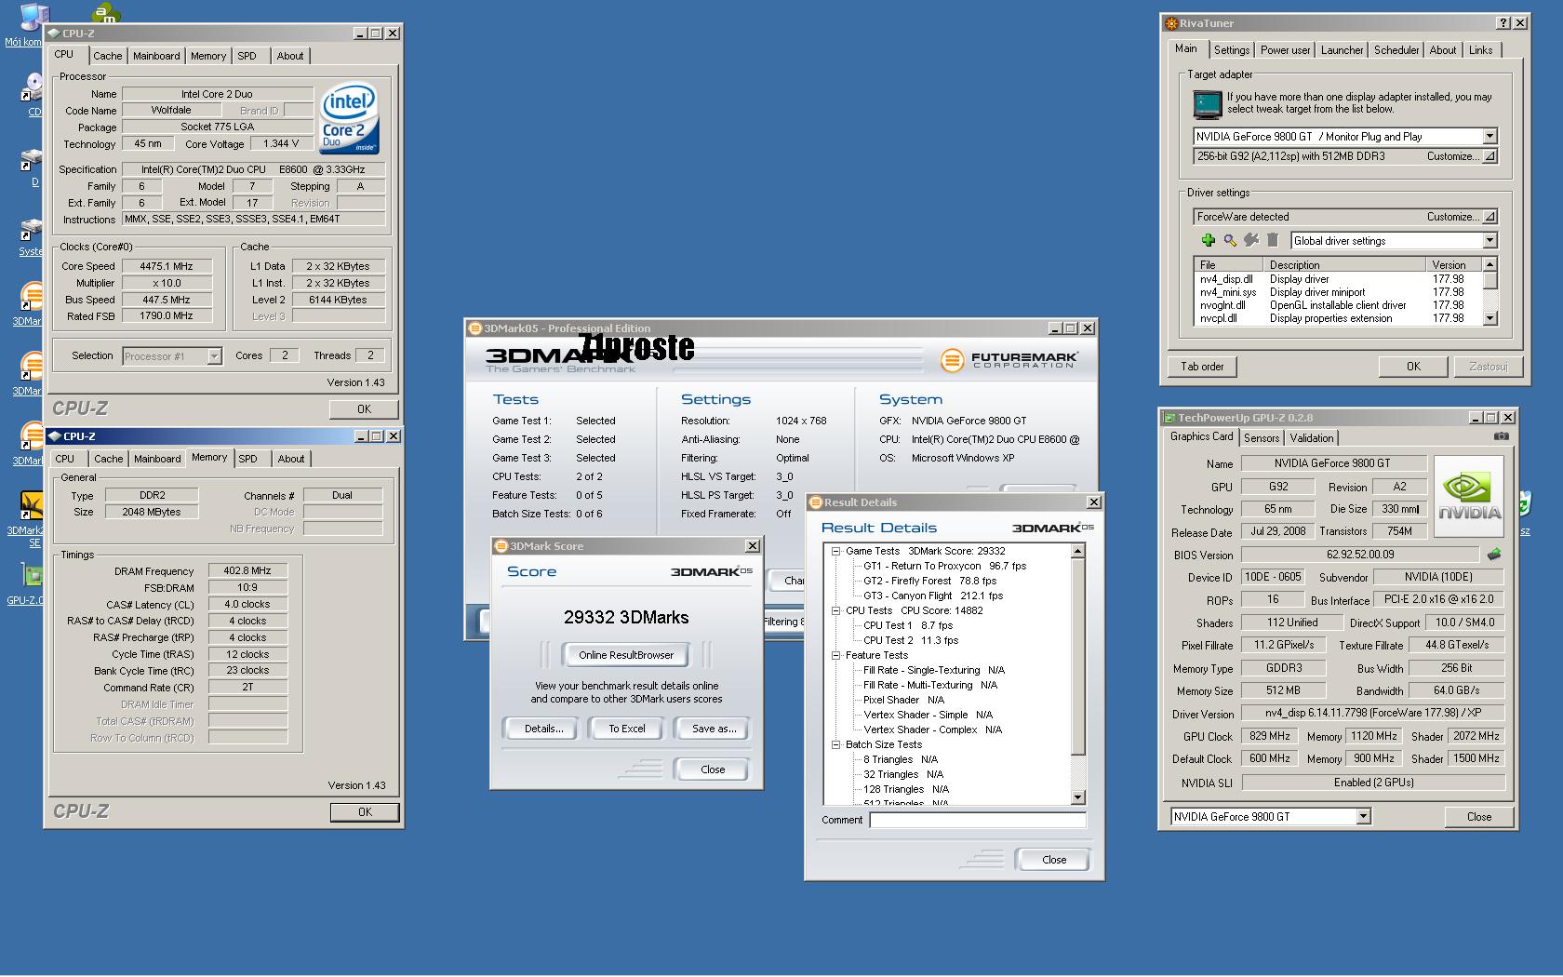
Task: Select the nvoglnt.dll row in the driver list
Action: pyautogui.click(x=1338, y=305)
